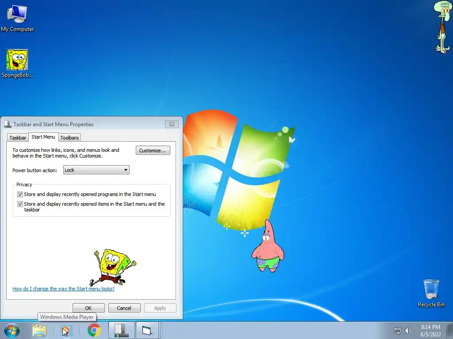Image resolution: width=453 pixels, height=339 pixels.
Task: Click the Squidward desktop character
Action: 443,27
